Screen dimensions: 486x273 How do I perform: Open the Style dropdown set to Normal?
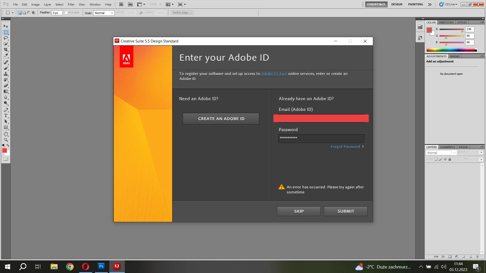point(104,13)
